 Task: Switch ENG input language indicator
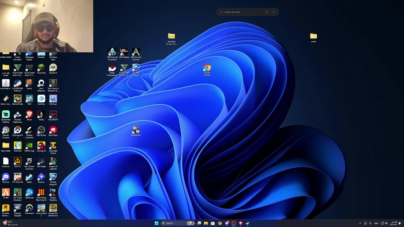click(376, 223)
